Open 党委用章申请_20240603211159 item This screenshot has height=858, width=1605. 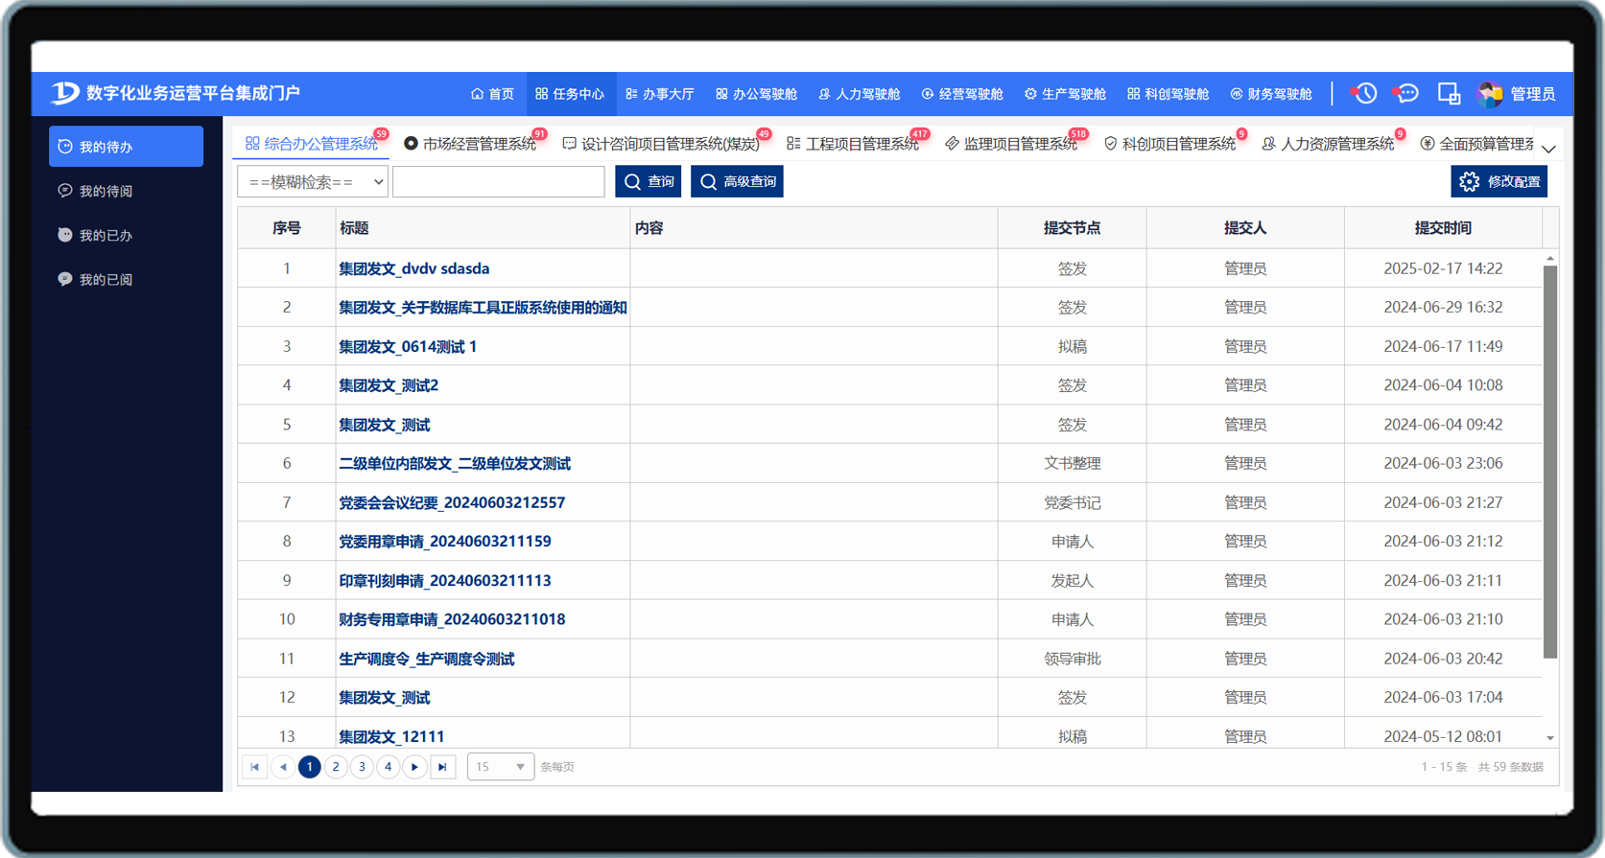(445, 542)
